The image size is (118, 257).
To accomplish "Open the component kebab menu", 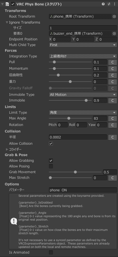I will (115, 4).
